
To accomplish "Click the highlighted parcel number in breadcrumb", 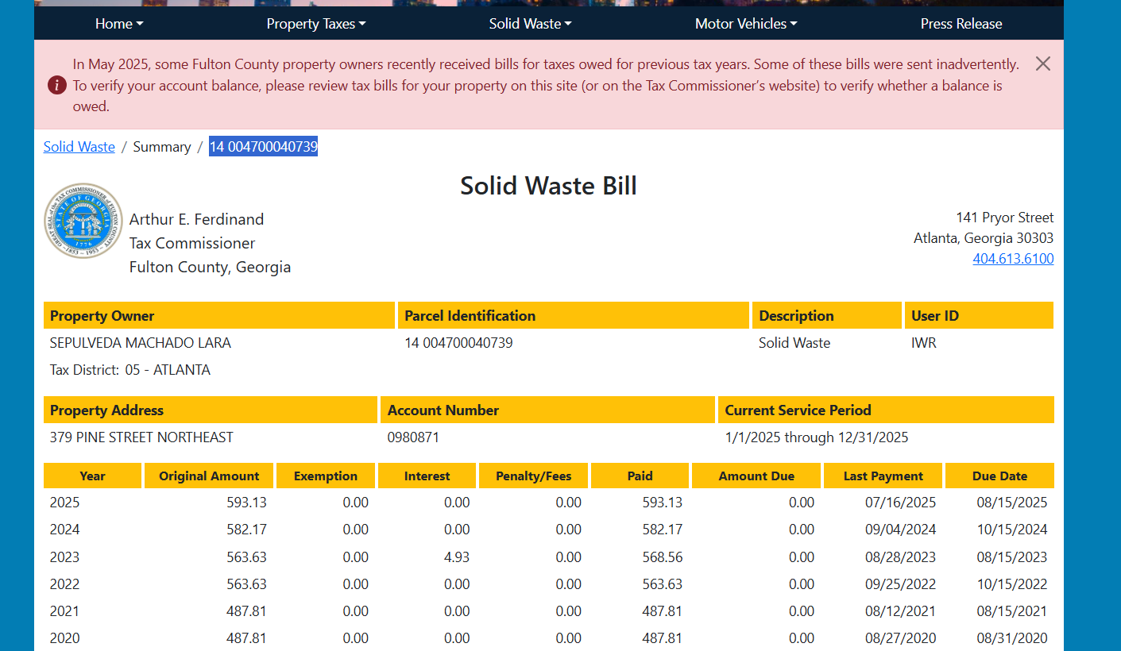I will tap(263, 147).
